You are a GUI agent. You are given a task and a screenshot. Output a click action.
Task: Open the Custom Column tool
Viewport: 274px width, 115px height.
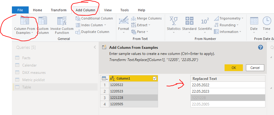click(x=43, y=25)
